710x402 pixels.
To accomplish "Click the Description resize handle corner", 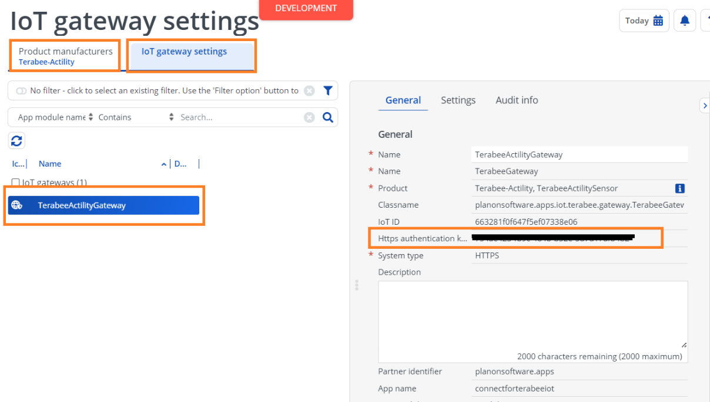I will 684,344.
